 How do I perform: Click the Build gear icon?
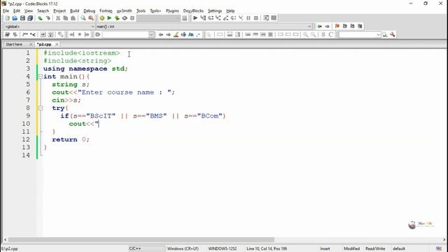click(x=101, y=18)
